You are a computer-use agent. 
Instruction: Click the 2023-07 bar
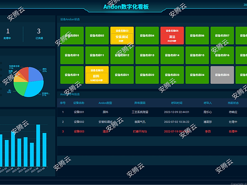[x=32, y=155]
